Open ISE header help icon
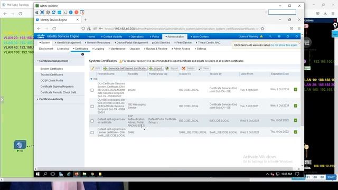 coord(279,36)
